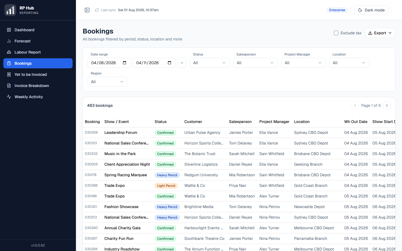The image size is (402, 251).
Task: Click location 'Newcastle Depot'
Action: (309, 207)
